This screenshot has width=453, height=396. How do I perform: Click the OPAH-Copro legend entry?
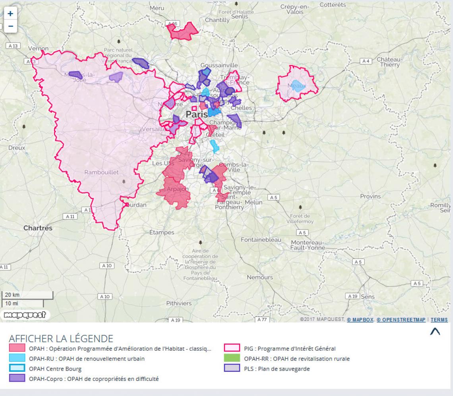pos(93,379)
